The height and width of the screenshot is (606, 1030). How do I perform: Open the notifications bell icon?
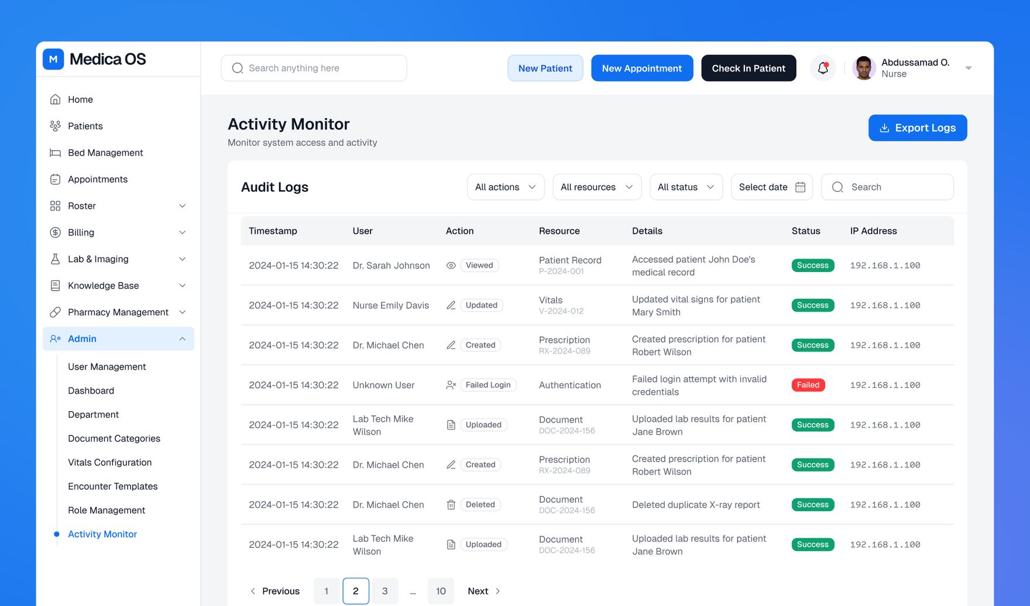tap(823, 68)
